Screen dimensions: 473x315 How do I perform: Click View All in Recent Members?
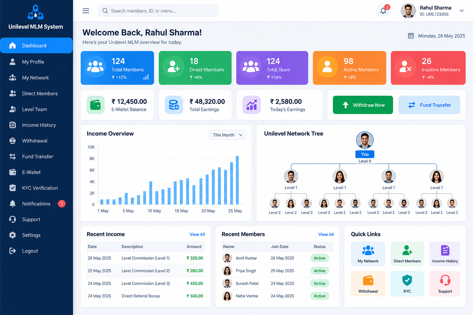pos(326,234)
